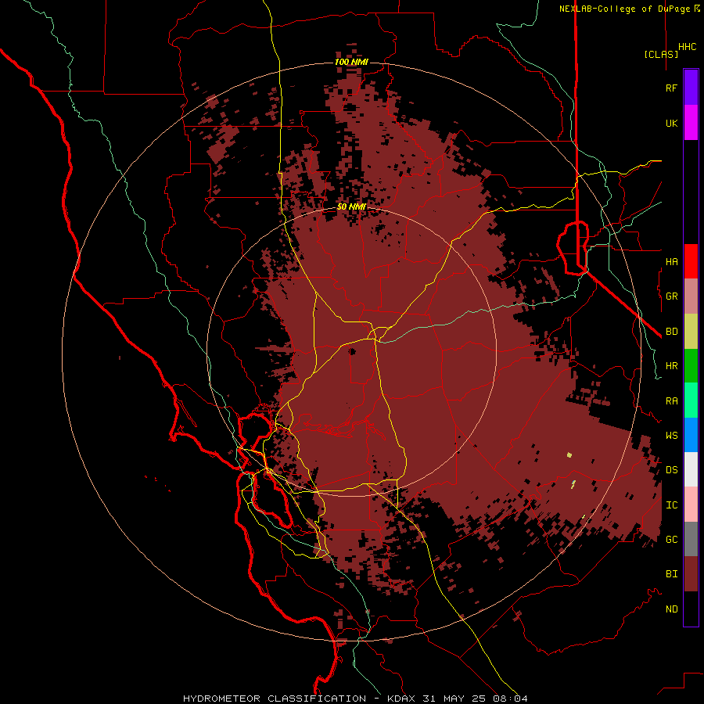This screenshot has height=704, width=704.
Task: Click the GR pinkish legend swatch
Action: (691, 296)
